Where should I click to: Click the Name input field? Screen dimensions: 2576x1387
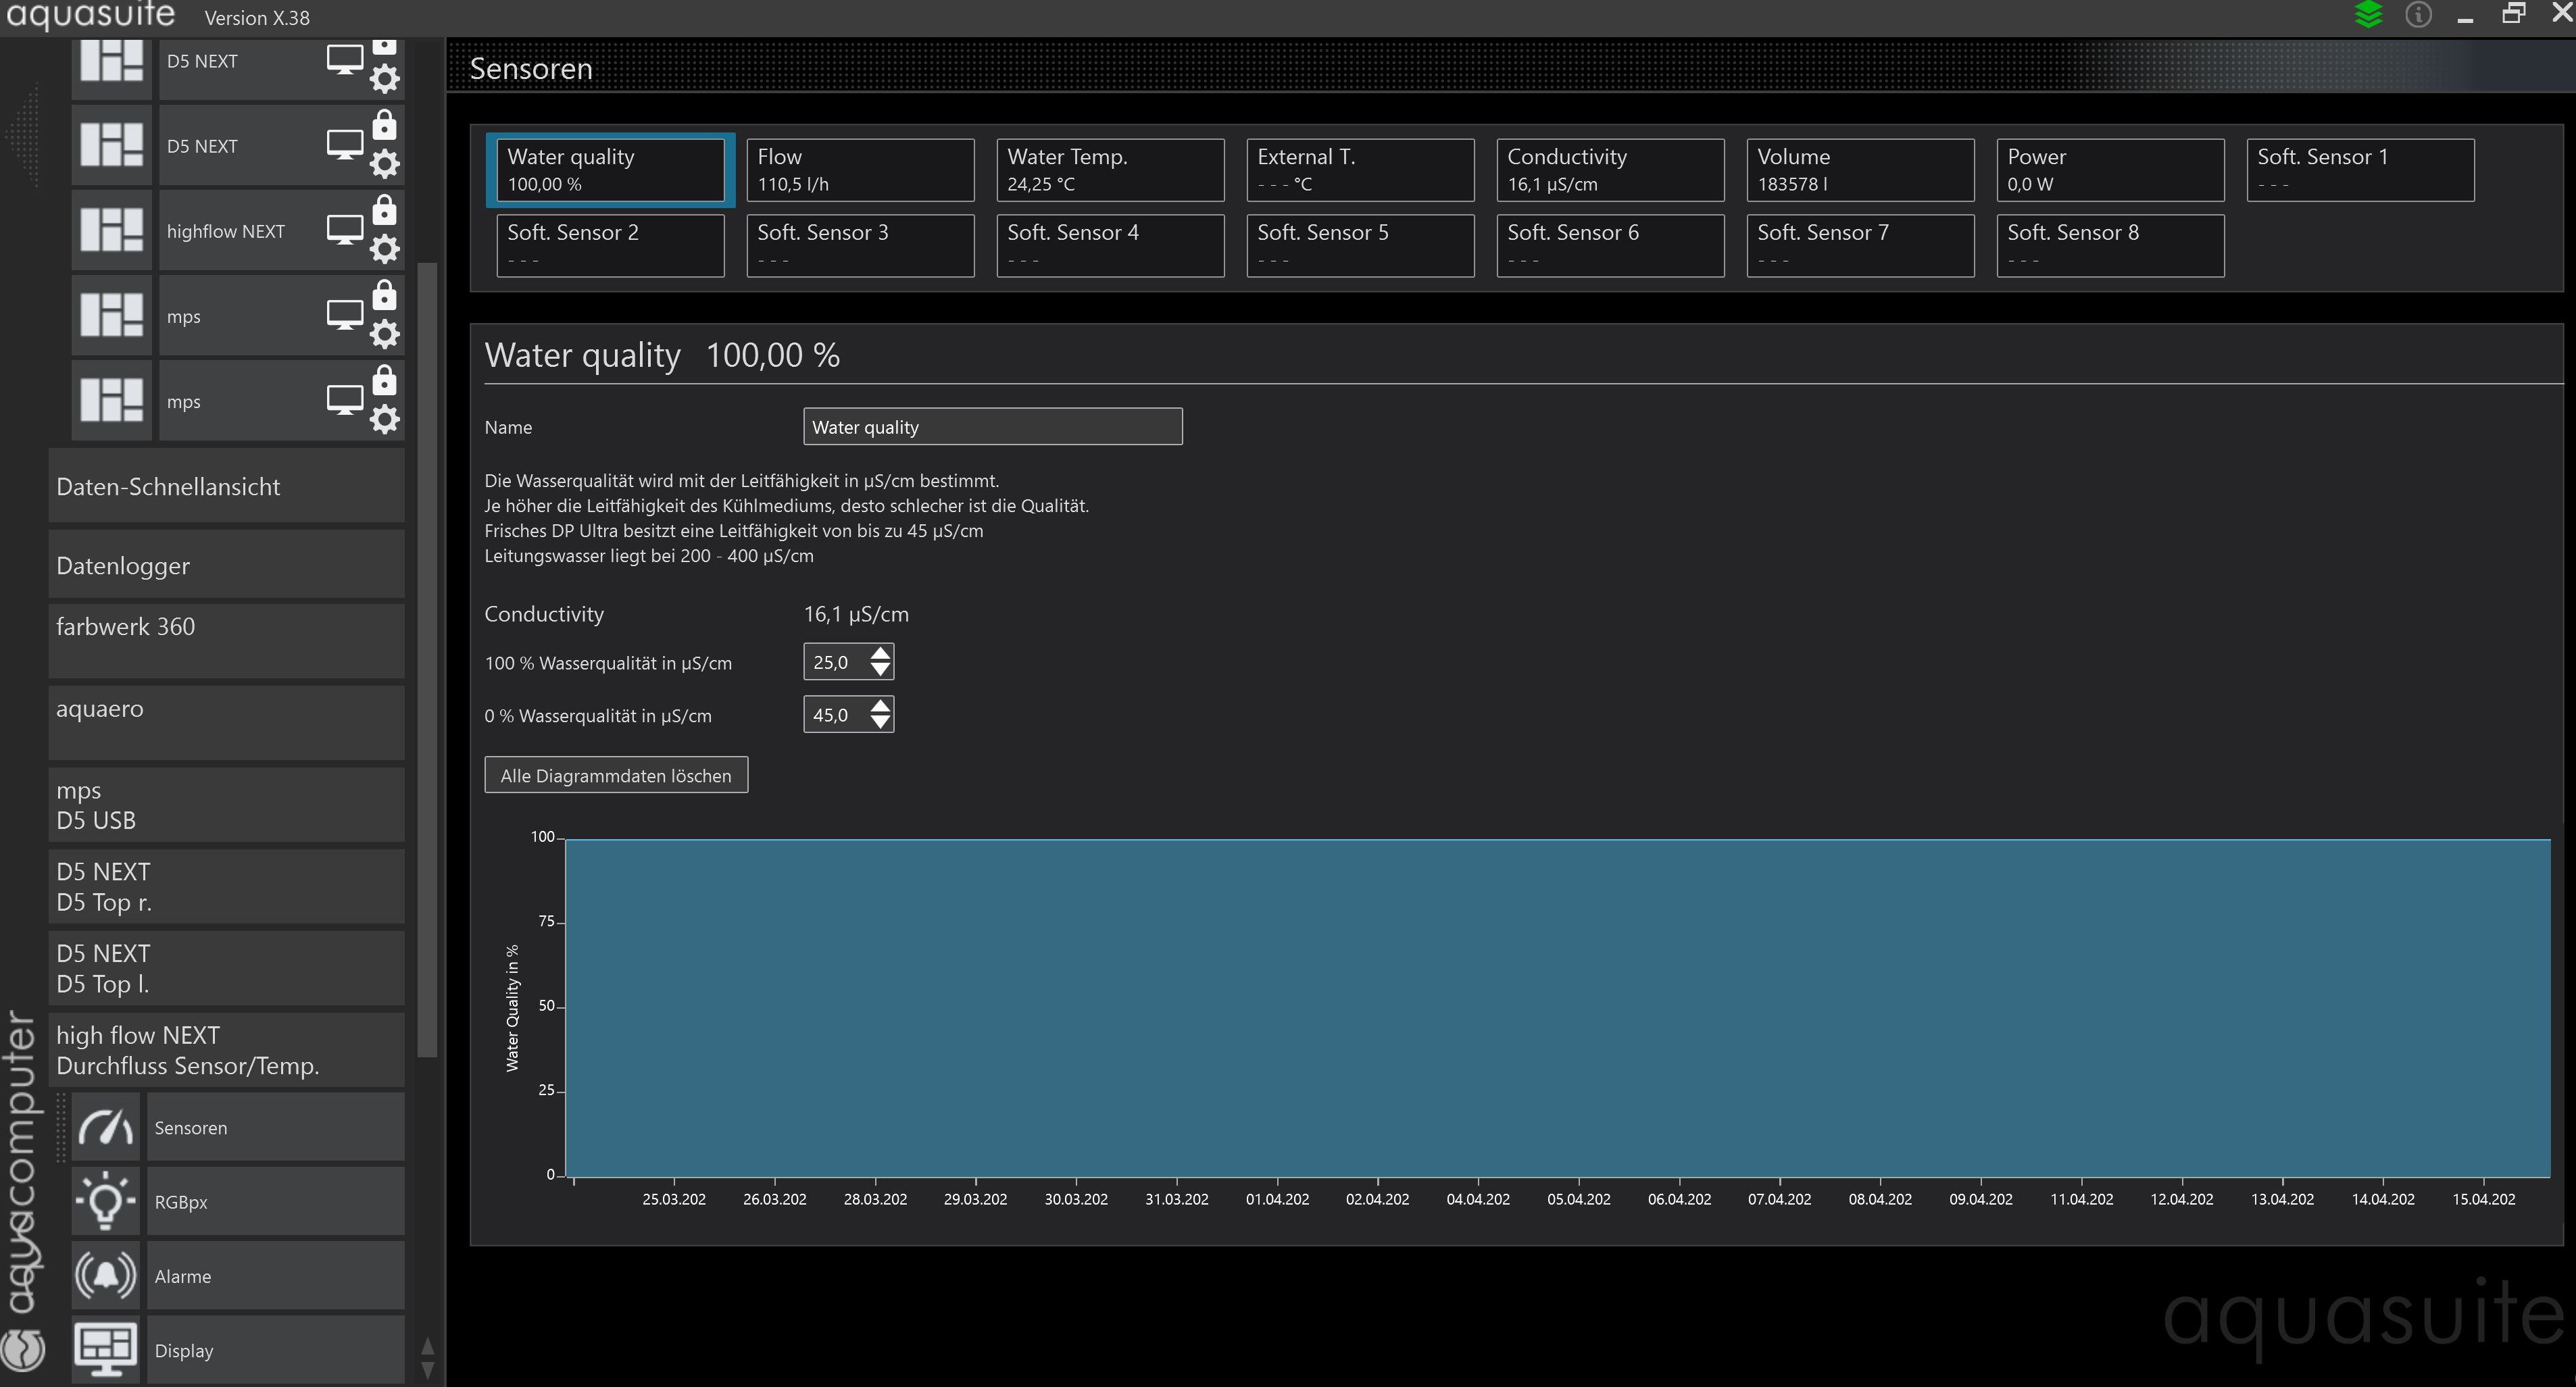point(992,427)
